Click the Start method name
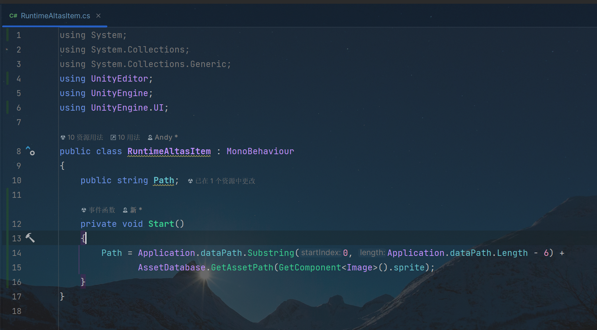 161,224
